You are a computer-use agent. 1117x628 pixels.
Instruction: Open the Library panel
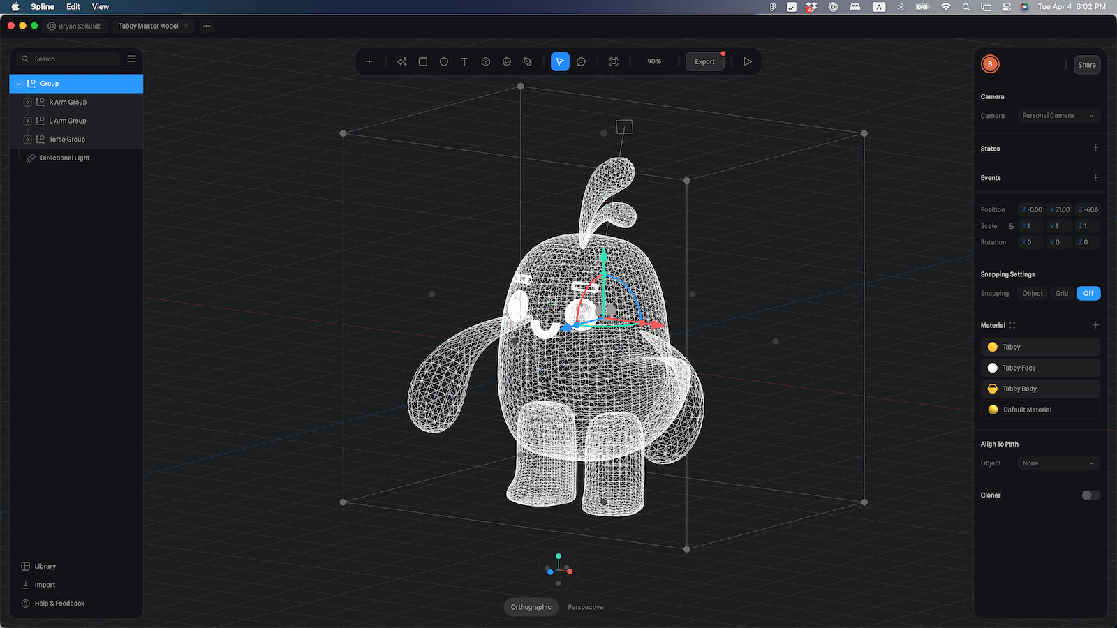point(39,566)
